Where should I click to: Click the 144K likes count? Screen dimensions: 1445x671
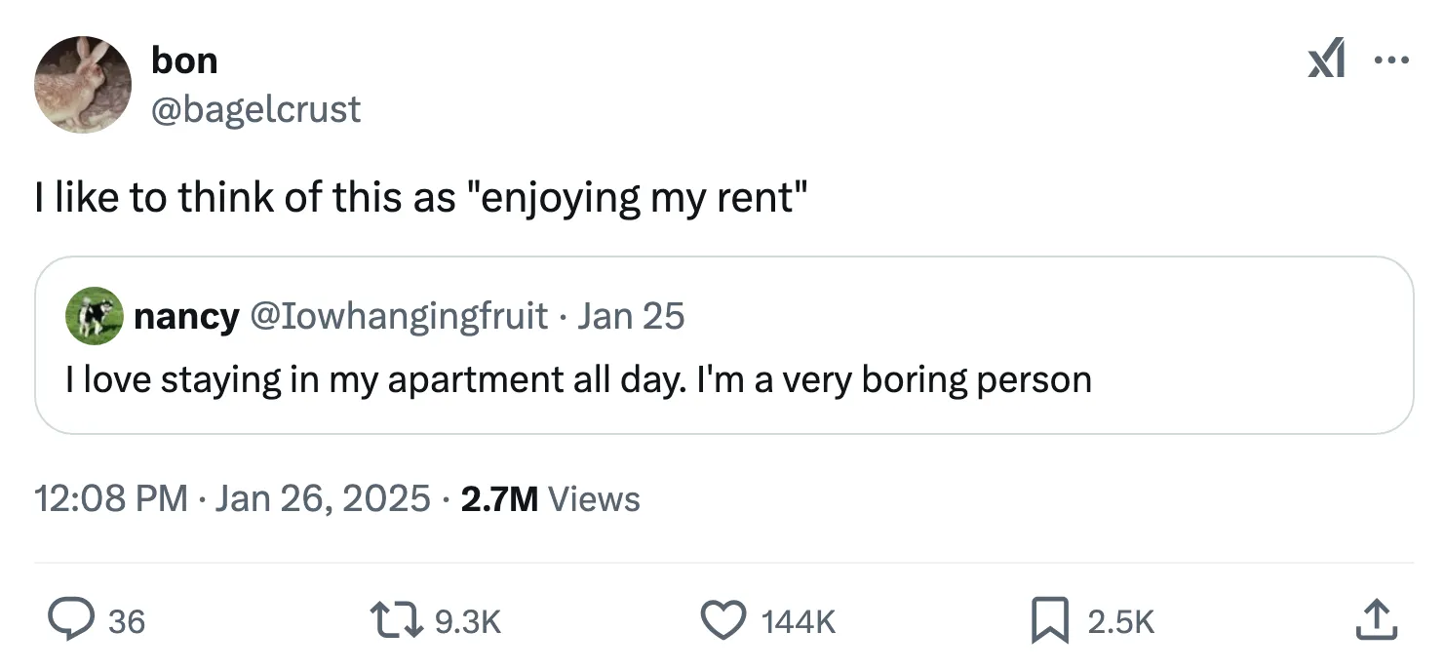click(x=796, y=621)
